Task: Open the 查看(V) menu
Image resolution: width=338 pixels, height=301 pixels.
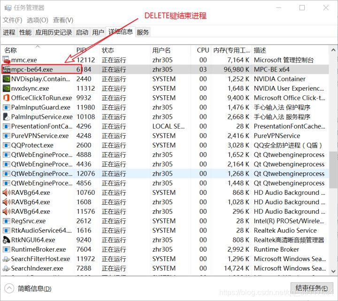Action: 63,20
